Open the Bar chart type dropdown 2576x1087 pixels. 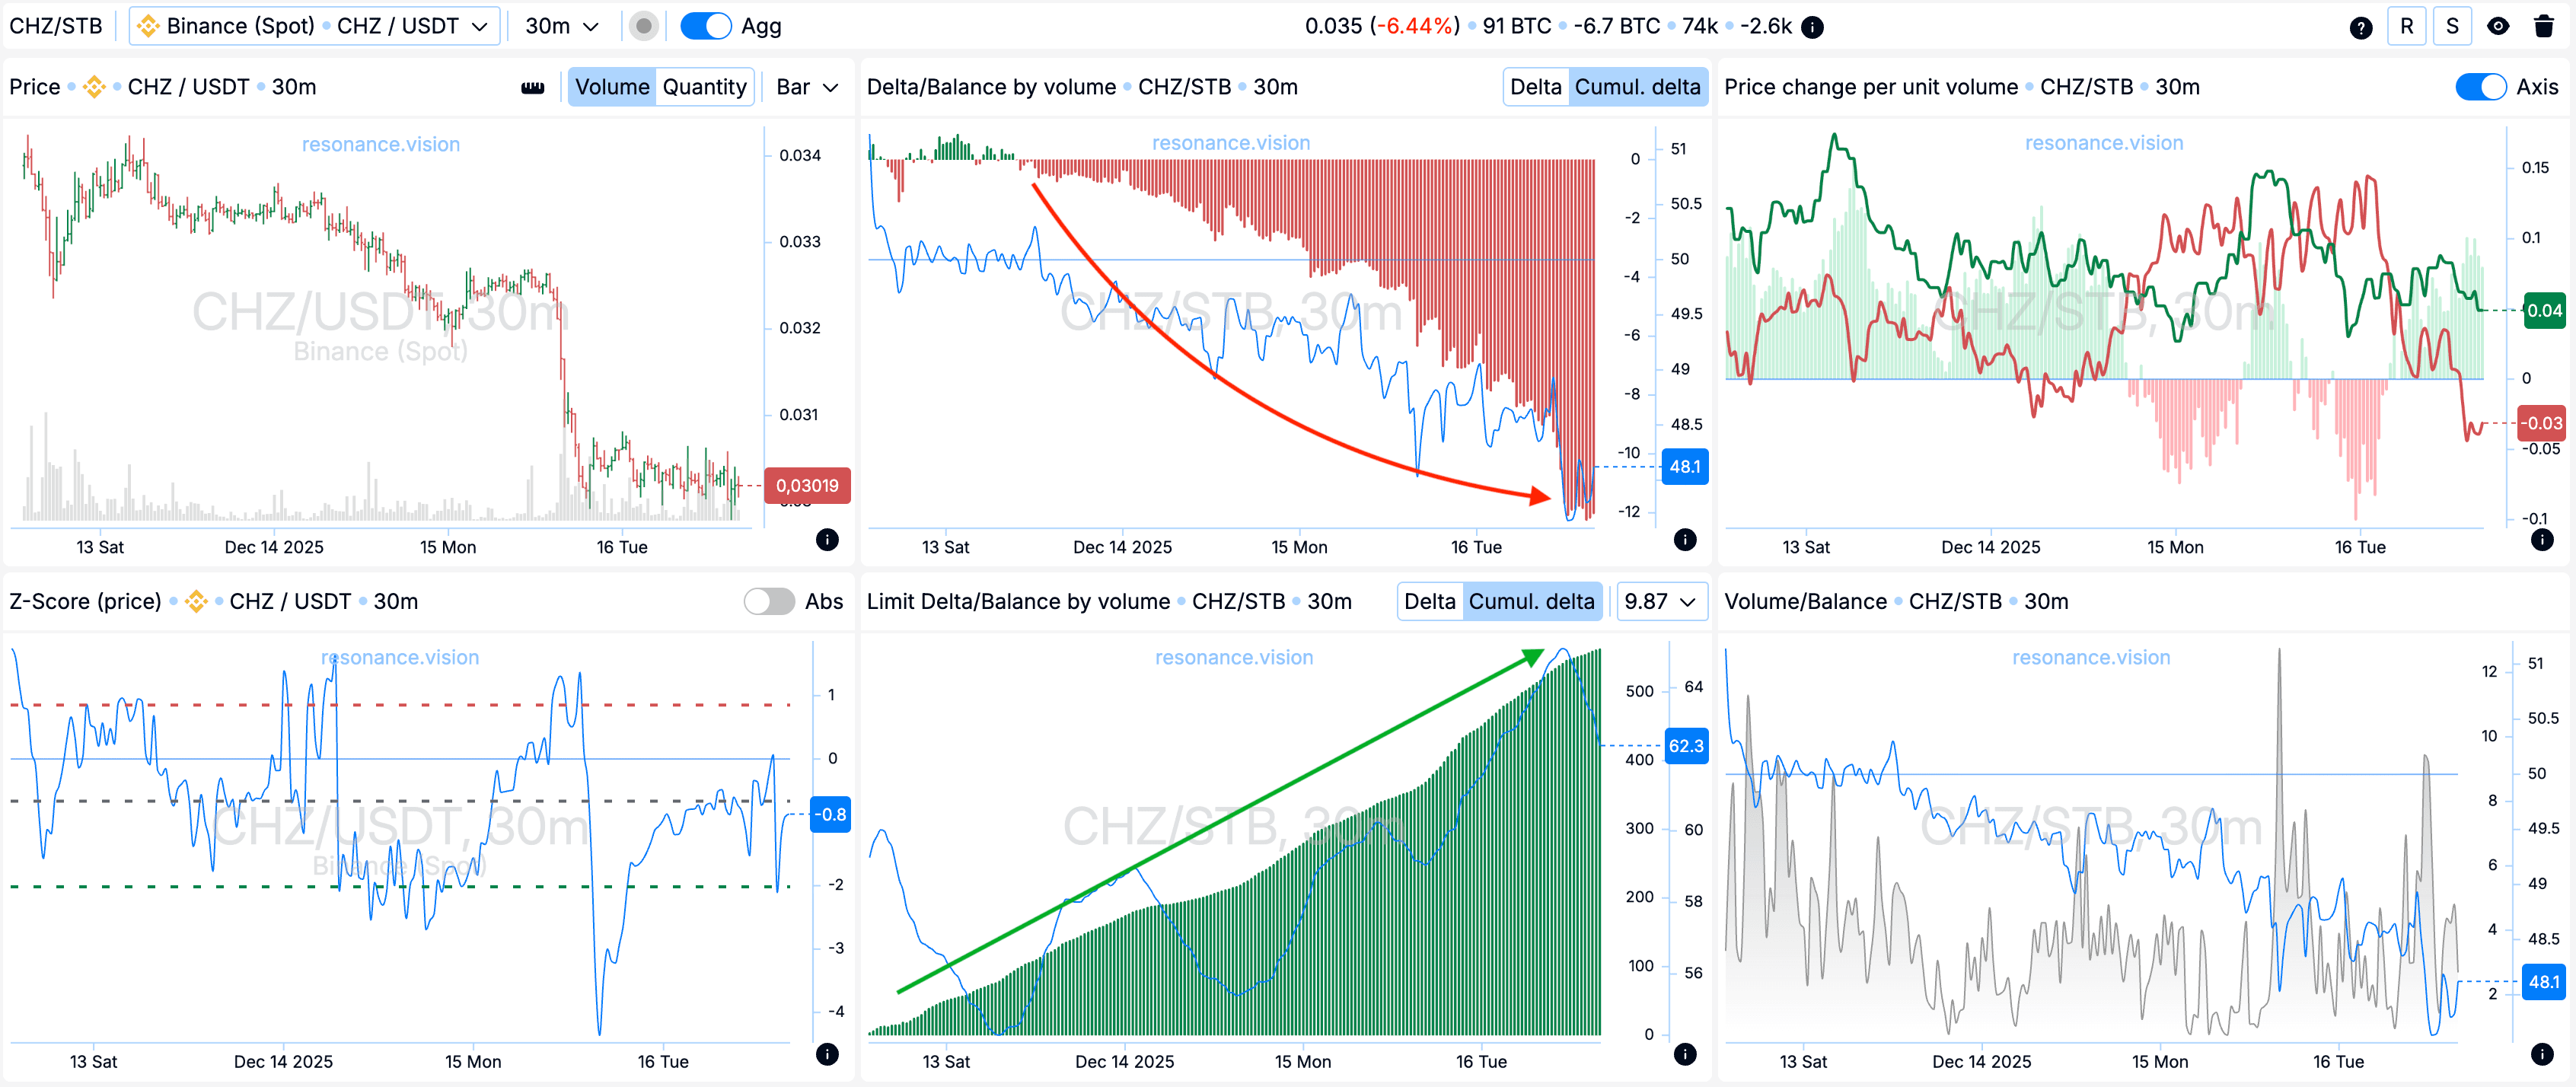coord(806,87)
